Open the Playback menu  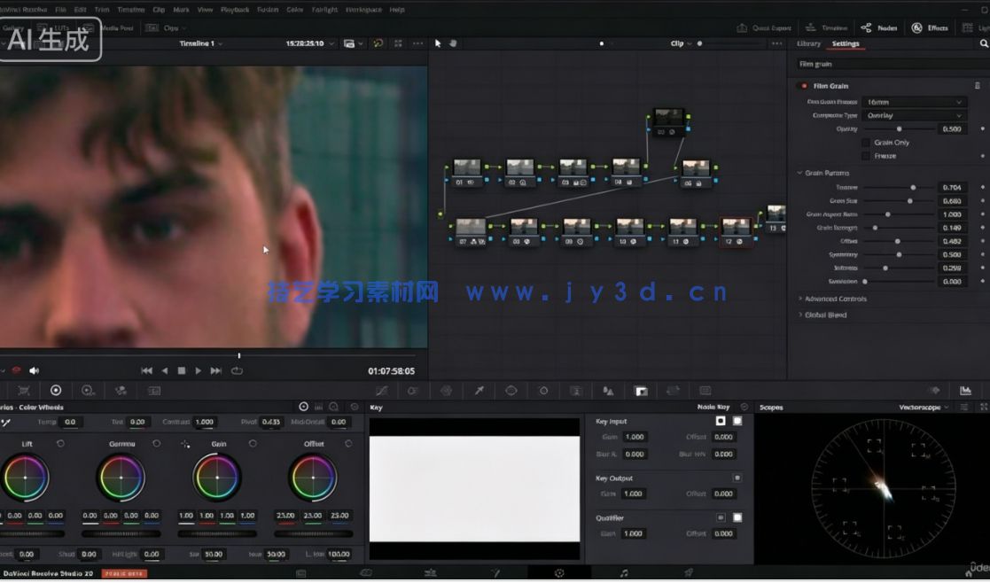[x=234, y=10]
